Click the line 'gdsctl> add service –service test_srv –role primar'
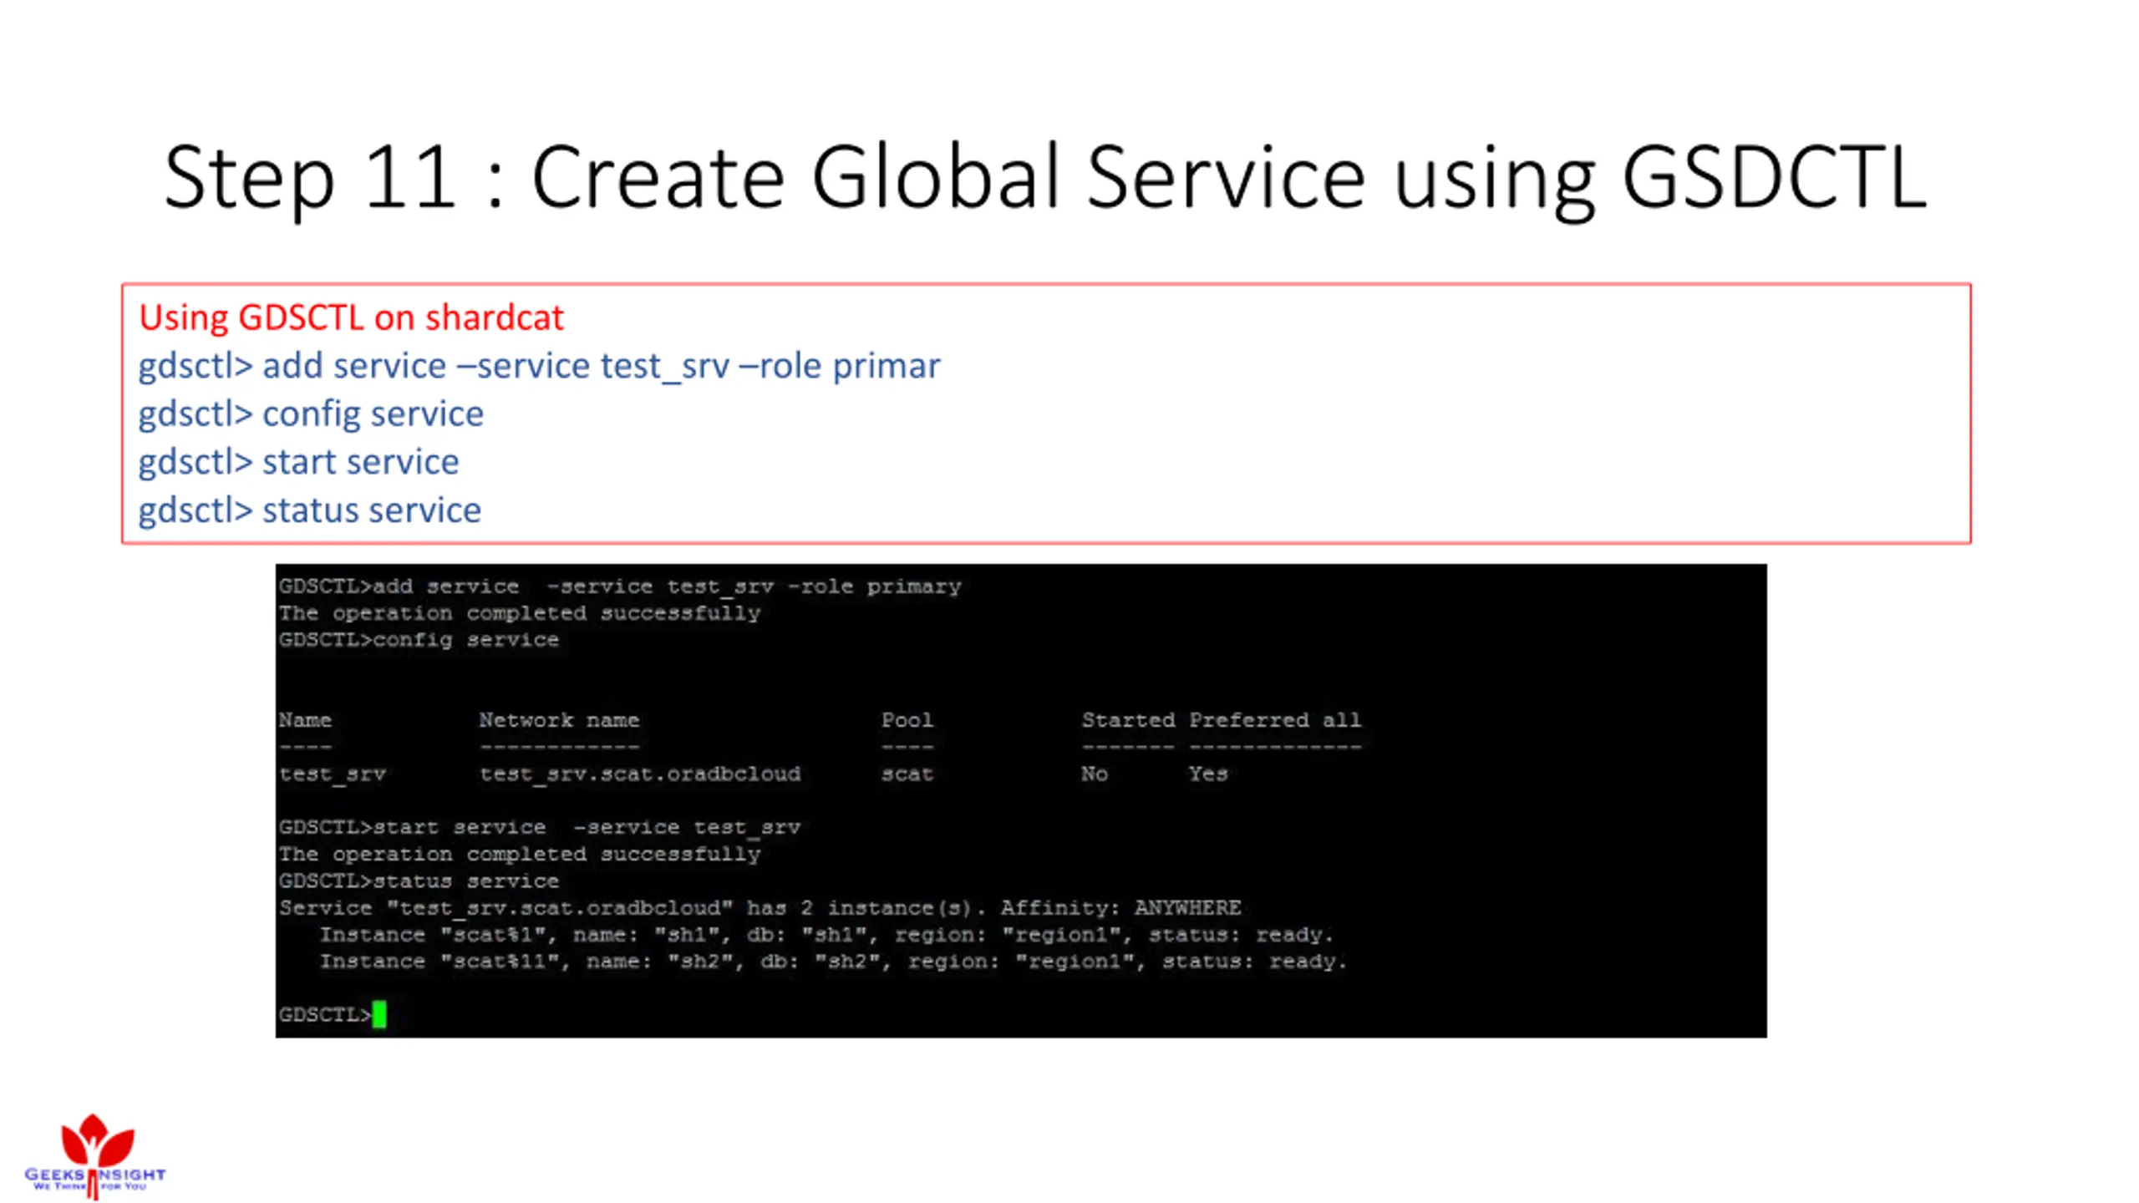Screen dimensions: 2139x1203 pyautogui.click(x=539, y=366)
